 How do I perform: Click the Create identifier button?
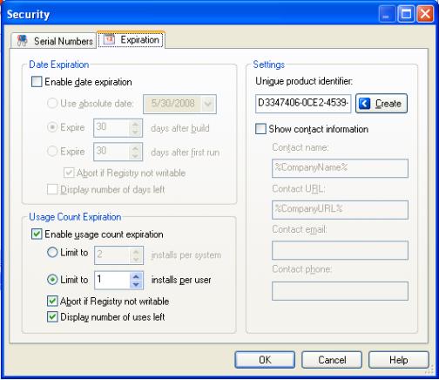tap(382, 103)
